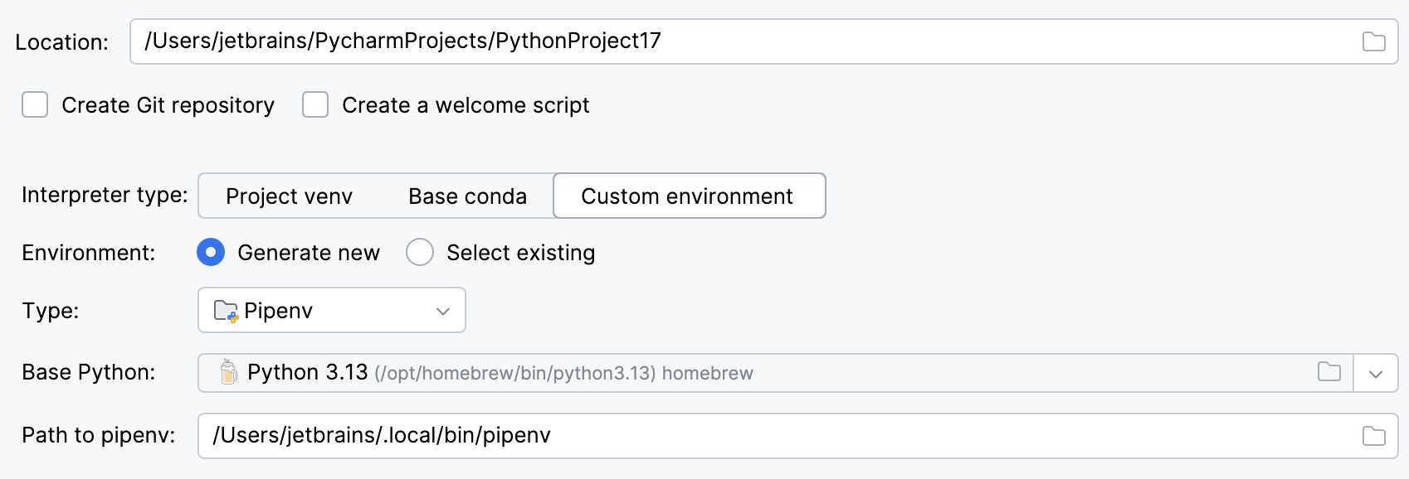Click the Pipenv folder icon in Type
This screenshot has height=479, width=1409.
[x=226, y=311]
